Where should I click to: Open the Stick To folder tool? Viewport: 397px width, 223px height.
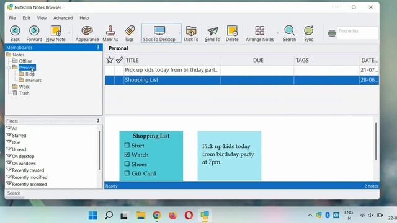click(191, 33)
